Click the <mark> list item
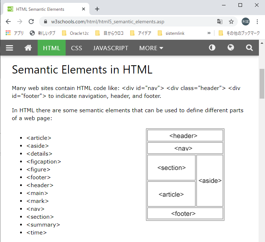The width and height of the screenshot is (265, 242). 38,201
